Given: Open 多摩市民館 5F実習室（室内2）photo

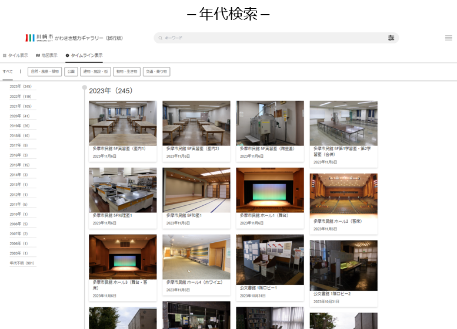Looking at the screenshot, I should pos(196,123).
